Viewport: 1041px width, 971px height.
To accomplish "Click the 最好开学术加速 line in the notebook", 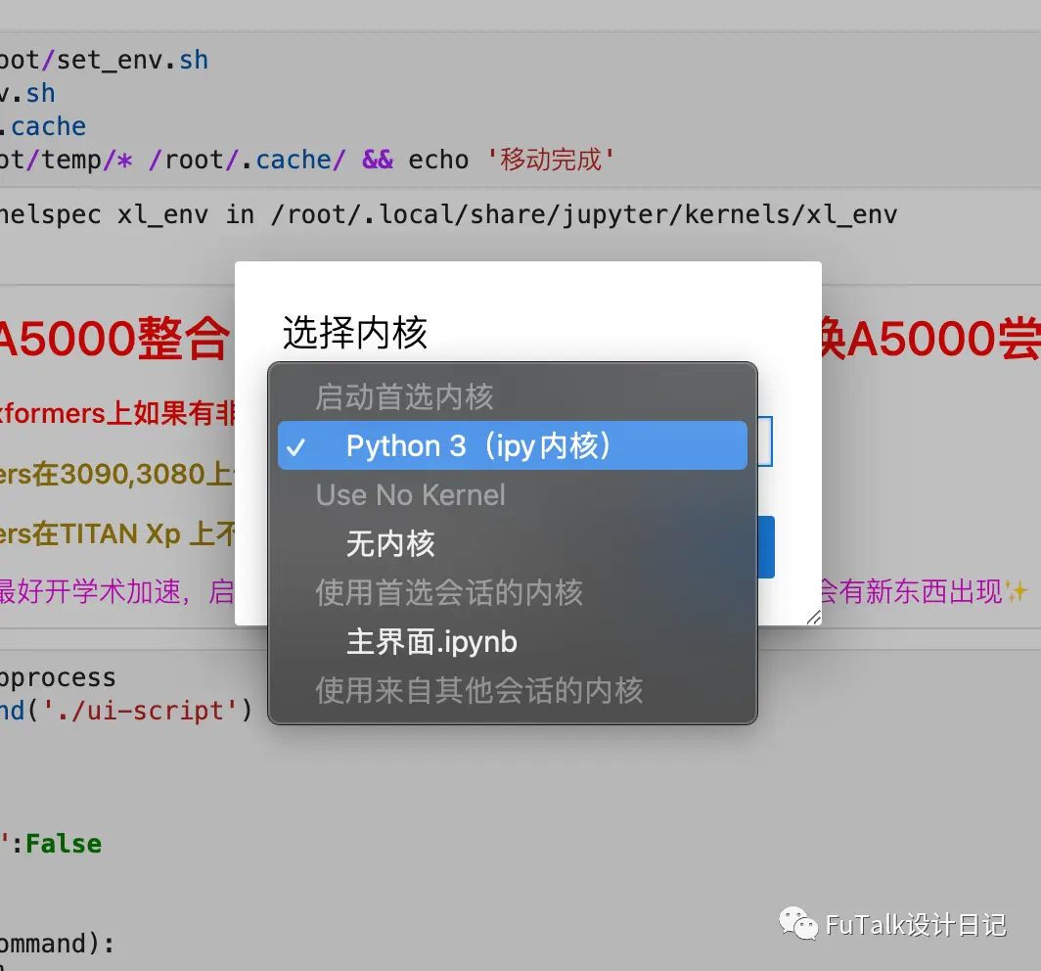I will pos(117,590).
